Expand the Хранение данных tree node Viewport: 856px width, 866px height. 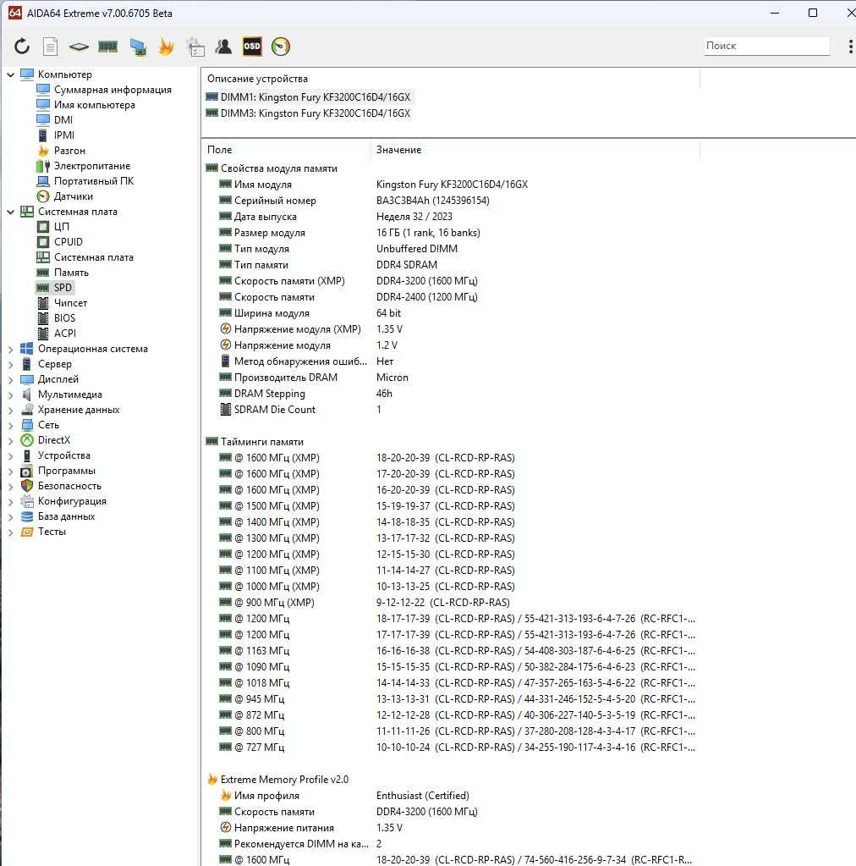pyautogui.click(x=10, y=410)
